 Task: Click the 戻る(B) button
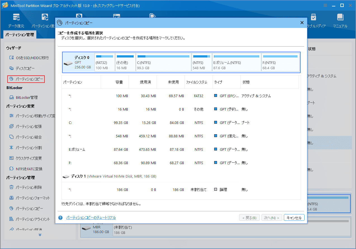coord(249,218)
